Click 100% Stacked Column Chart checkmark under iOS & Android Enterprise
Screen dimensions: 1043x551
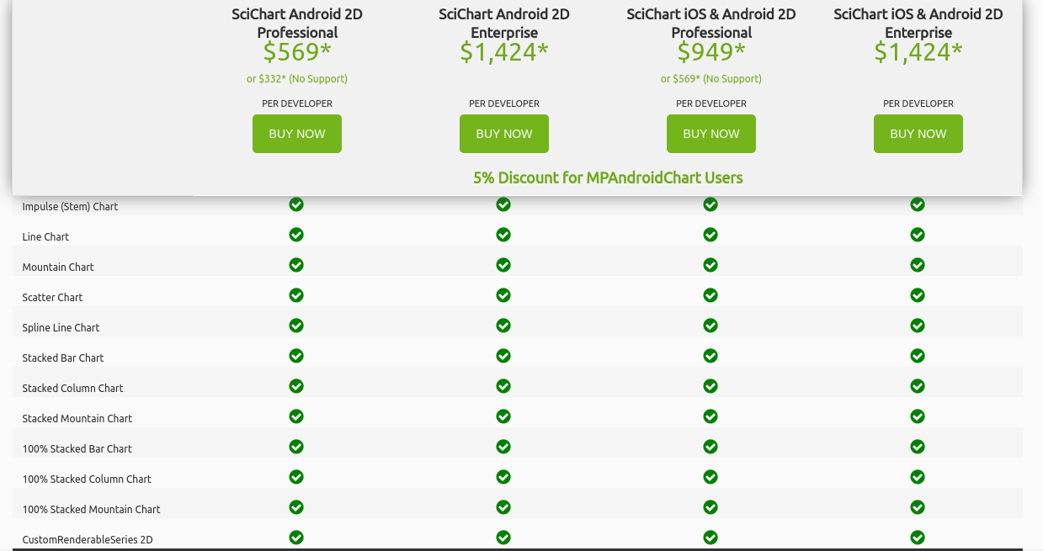point(918,477)
